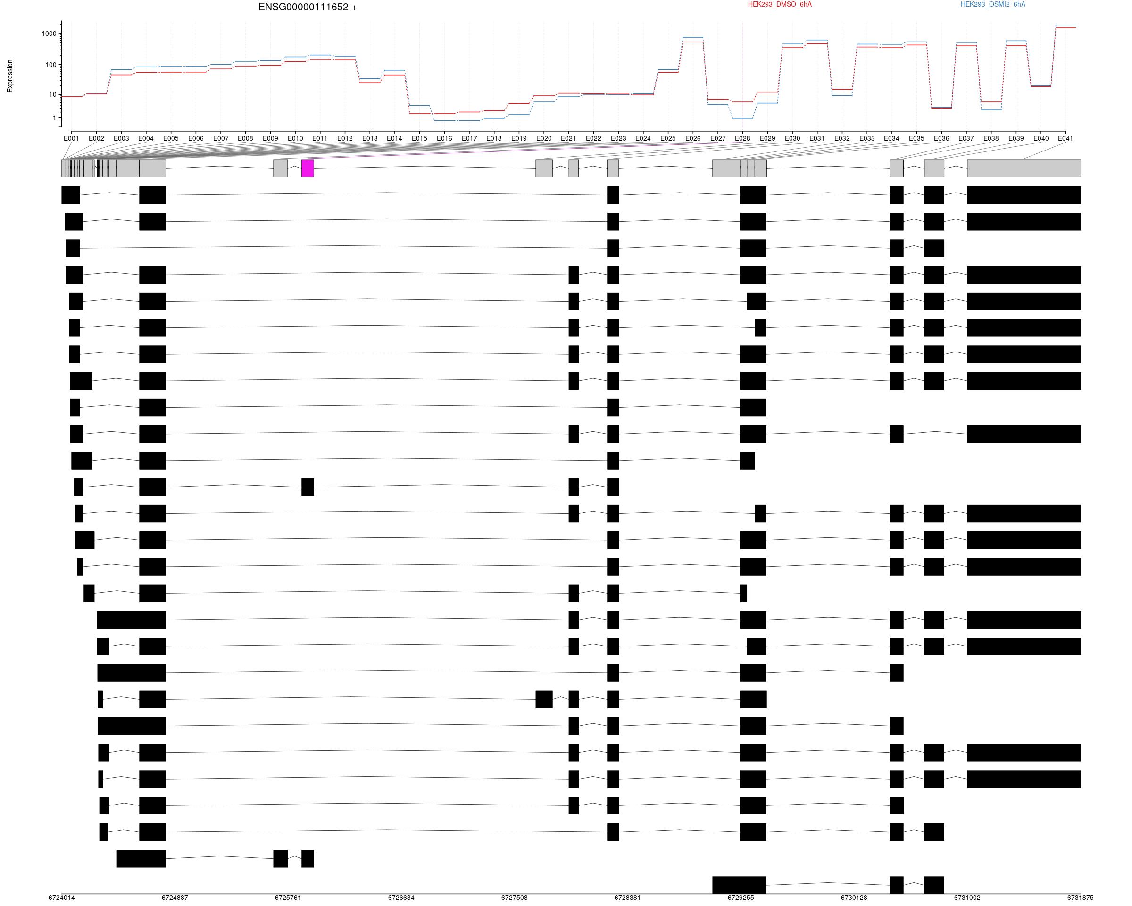1132x906 pixels.
Task: Select exon label E038
Action: pyautogui.click(x=991, y=139)
